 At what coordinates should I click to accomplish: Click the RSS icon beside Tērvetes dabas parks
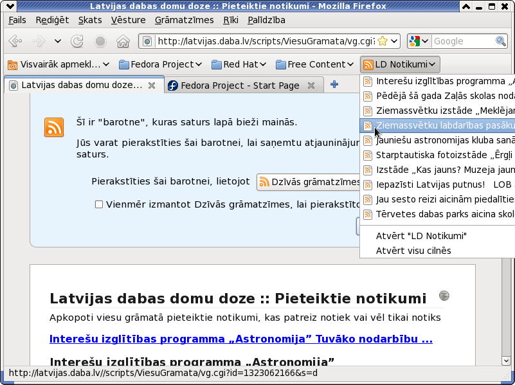[x=368, y=214]
